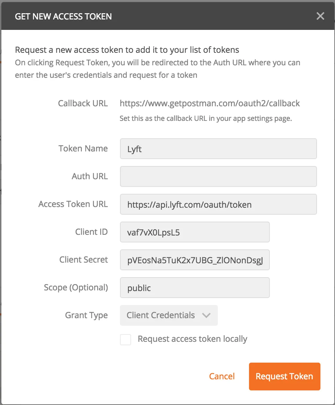Viewport: 335px width, 405px height.
Task: Click the 'Grant Type' field label
Action: 86,315
